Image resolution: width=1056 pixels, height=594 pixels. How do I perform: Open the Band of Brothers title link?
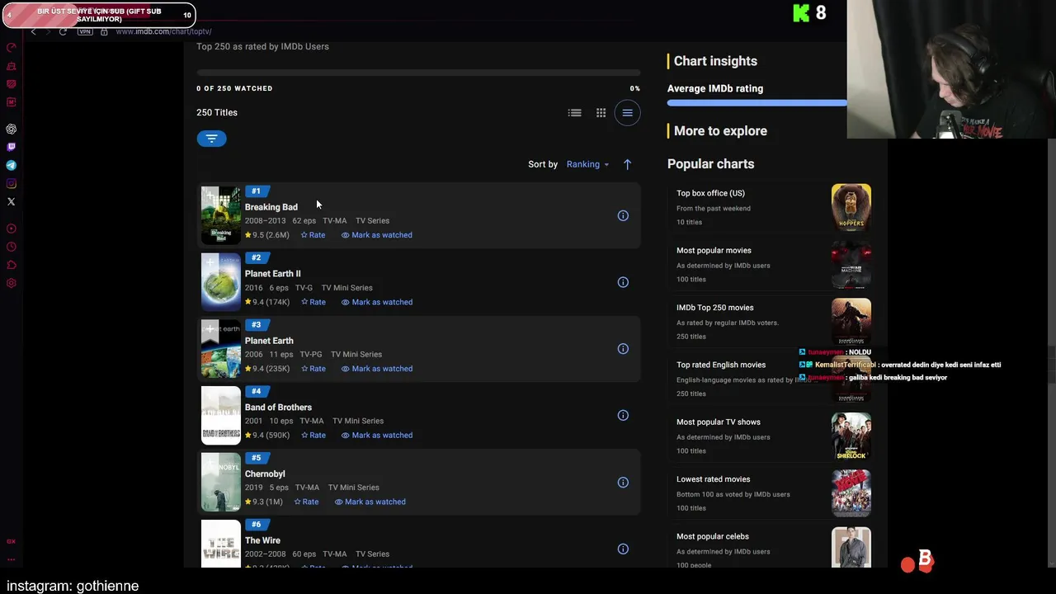click(278, 407)
